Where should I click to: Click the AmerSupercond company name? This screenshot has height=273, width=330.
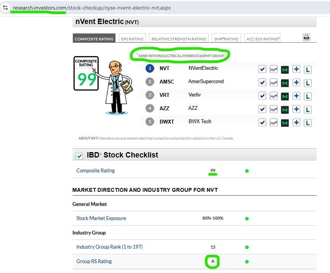click(206, 81)
